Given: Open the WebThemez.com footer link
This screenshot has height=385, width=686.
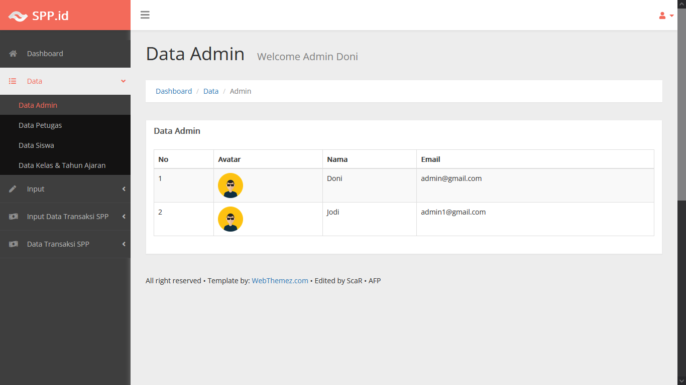Looking at the screenshot, I should point(280,281).
